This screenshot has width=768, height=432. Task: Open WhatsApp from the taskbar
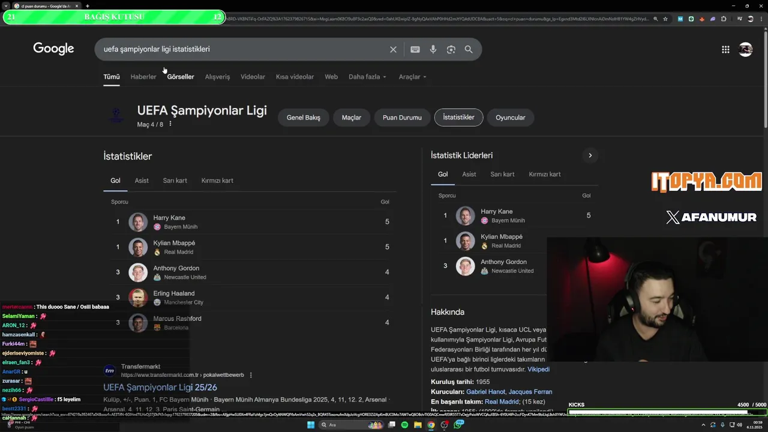coord(458,425)
